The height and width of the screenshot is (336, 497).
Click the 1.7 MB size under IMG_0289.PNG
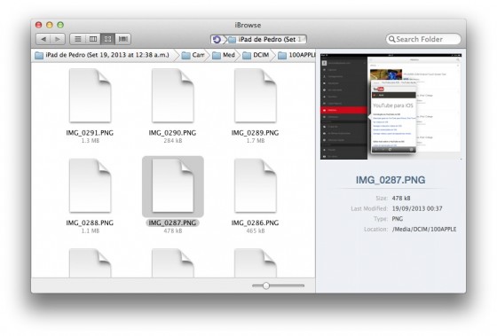(256, 141)
